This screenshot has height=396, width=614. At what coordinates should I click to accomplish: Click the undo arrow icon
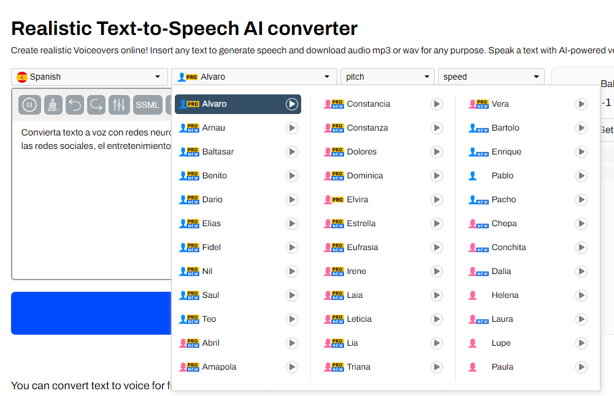pyautogui.click(x=75, y=105)
